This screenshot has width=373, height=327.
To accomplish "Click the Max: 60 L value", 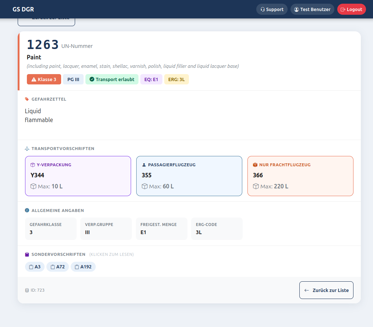I will pos(162,186).
